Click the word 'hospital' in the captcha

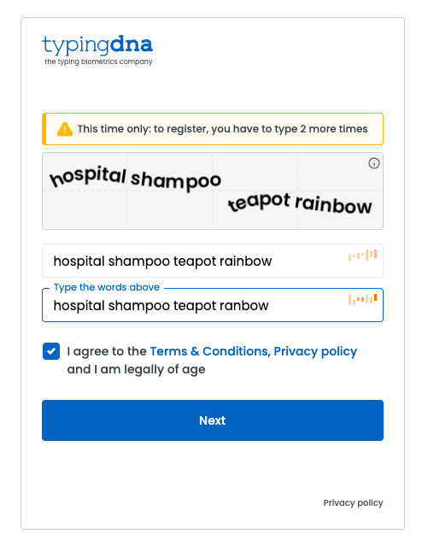pyautogui.click(x=88, y=176)
